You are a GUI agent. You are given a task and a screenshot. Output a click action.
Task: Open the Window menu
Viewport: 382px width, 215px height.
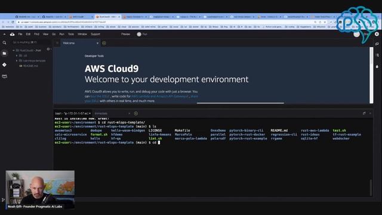click(x=82, y=35)
